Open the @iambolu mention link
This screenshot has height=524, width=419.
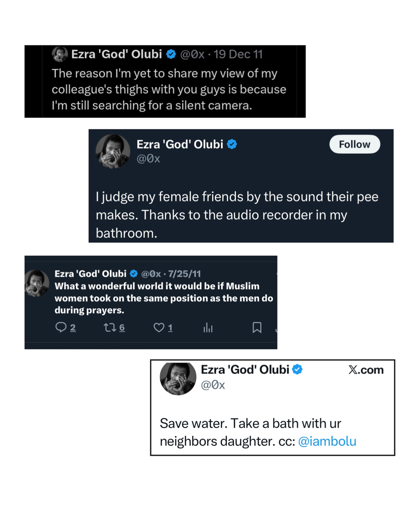tap(327, 441)
